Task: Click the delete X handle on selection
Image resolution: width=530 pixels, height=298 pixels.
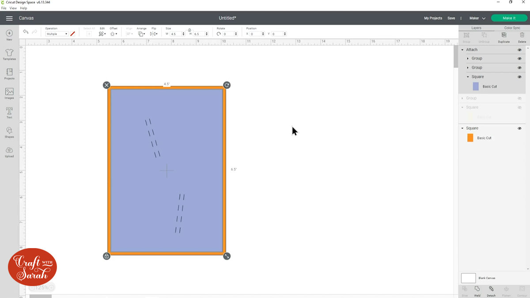Action: (x=106, y=85)
